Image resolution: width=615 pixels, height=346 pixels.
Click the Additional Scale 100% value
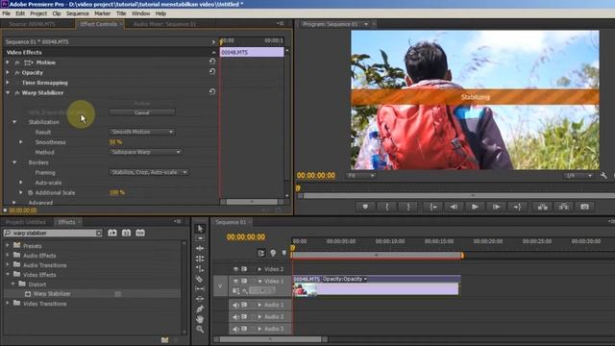click(x=117, y=192)
